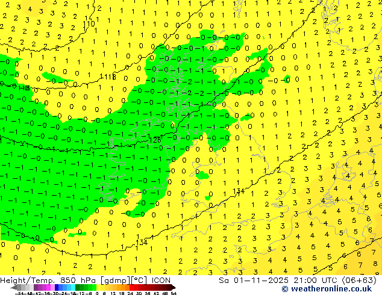382x295 pixels.
Task: Pick the bright yellow legend swatch above 0
Action: pyautogui.click(x=98, y=287)
